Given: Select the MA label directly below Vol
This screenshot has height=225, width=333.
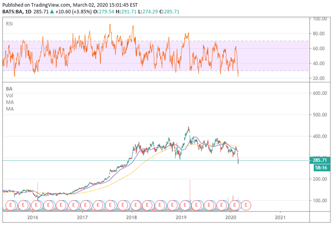Looking at the screenshot, I should [x=10, y=102].
